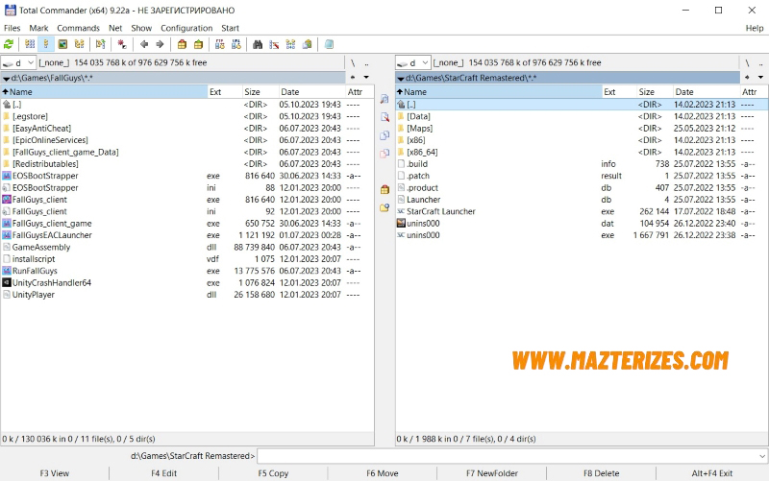
Task: Click the F6 Move button
Action: [383, 473]
